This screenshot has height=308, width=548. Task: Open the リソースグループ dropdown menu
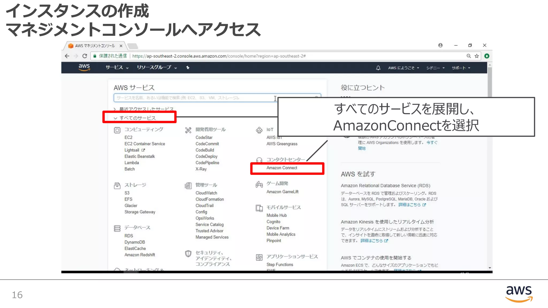click(x=157, y=68)
